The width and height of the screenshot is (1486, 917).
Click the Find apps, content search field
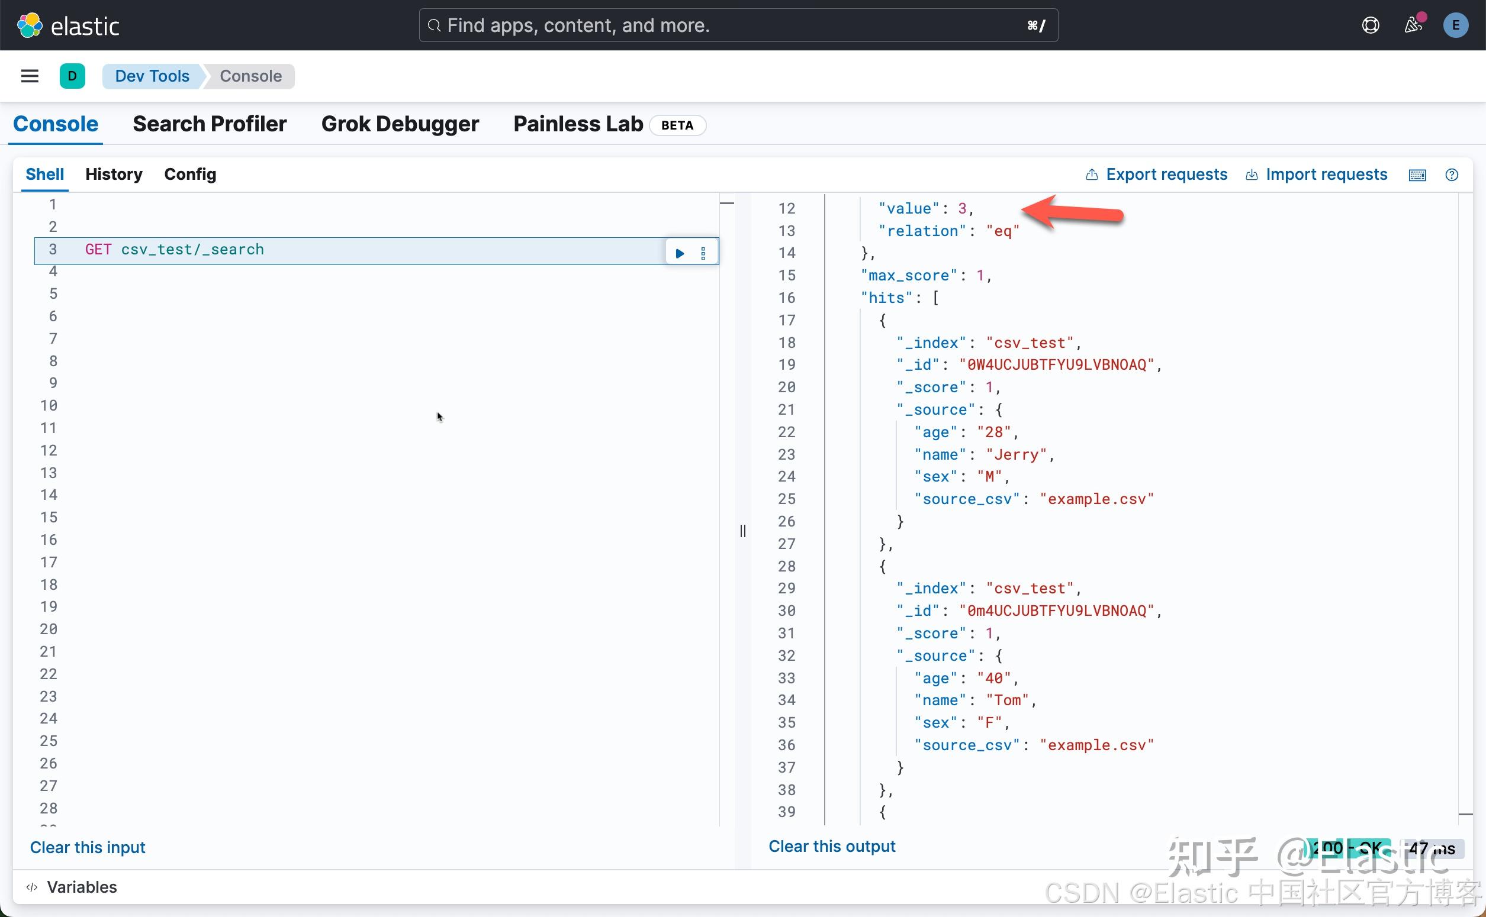(x=738, y=25)
